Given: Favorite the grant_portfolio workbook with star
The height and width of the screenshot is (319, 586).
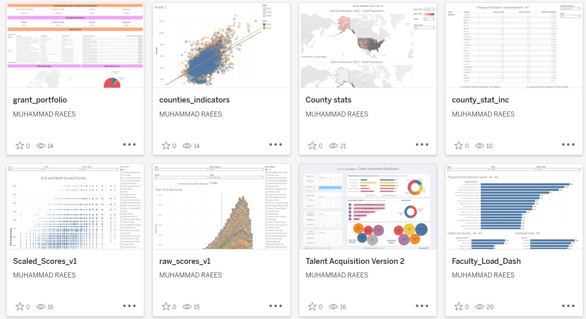Looking at the screenshot, I should 19,146.
